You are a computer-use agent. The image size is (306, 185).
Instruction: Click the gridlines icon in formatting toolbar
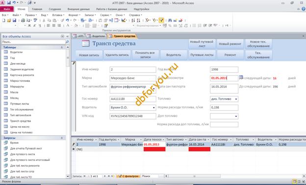point(87,26)
